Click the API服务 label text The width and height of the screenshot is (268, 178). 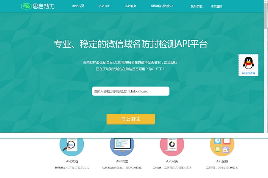[222, 161]
